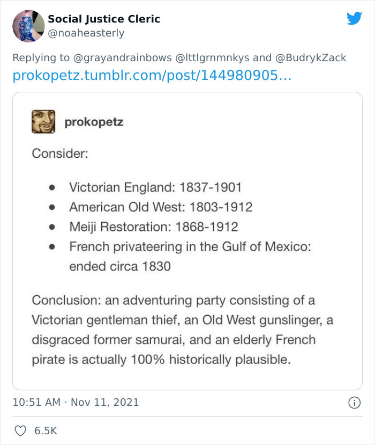Image resolution: width=375 pixels, height=445 pixels.
Task: Open the embedded tumblr post card
Action: point(187,242)
